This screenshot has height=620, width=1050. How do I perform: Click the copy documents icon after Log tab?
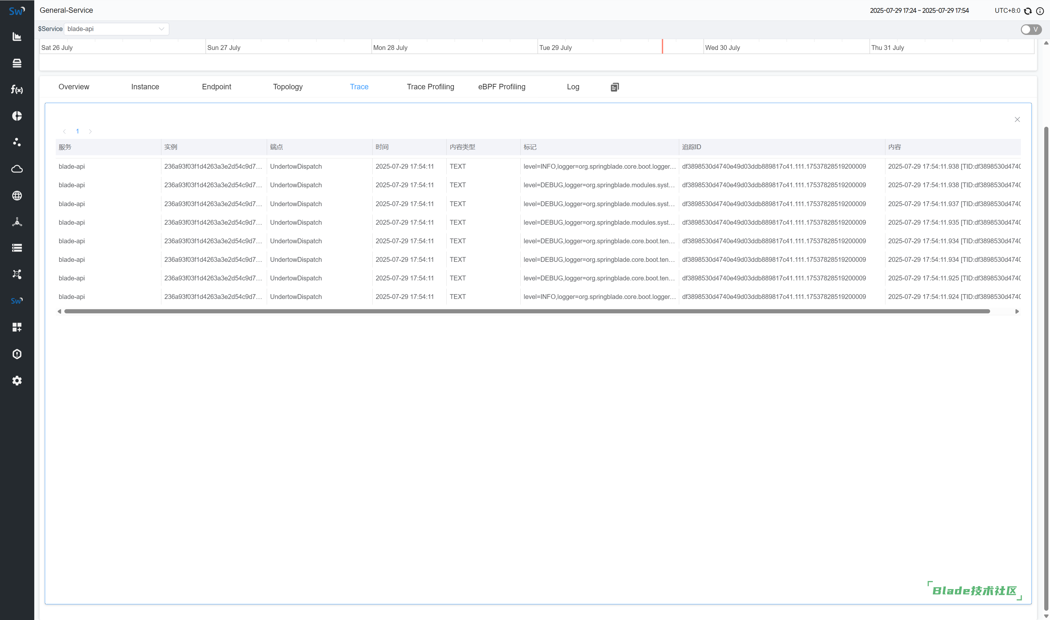coord(615,87)
